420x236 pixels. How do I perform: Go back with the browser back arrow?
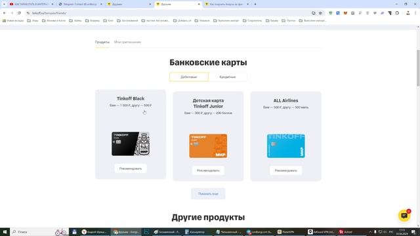pyautogui.click(x=5, y=13)
